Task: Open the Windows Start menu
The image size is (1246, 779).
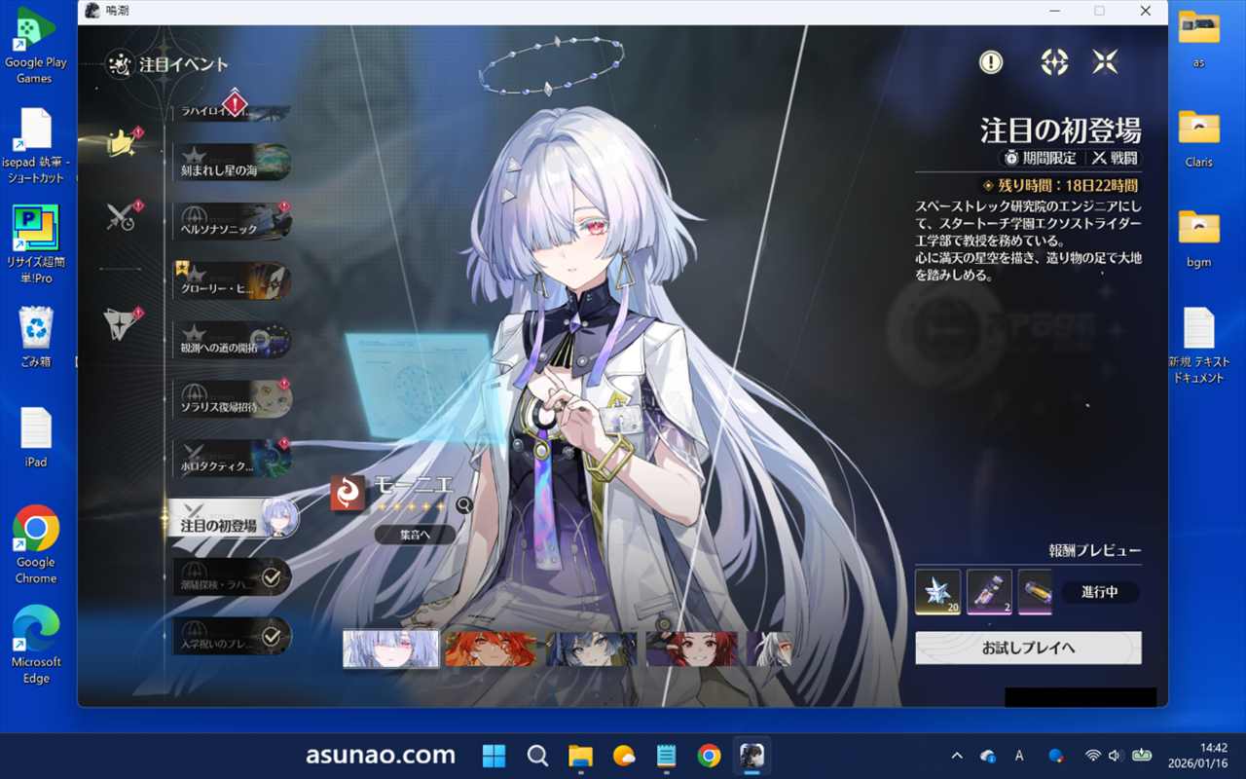Action: (x=495, y=756)
